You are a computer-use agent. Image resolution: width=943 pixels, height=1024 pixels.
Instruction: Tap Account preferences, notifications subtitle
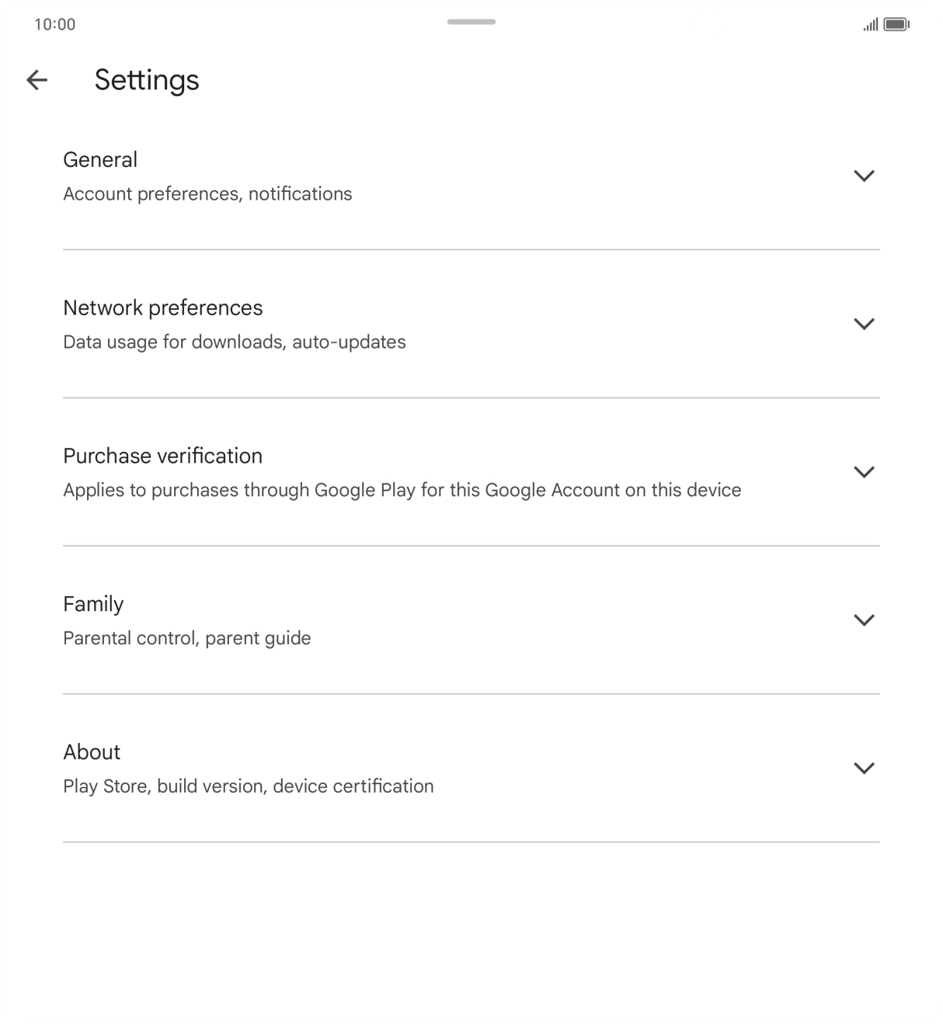[207, 194]
